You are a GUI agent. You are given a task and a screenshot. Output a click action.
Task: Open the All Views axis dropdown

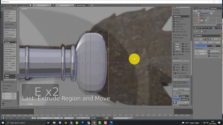coord(184,96)
